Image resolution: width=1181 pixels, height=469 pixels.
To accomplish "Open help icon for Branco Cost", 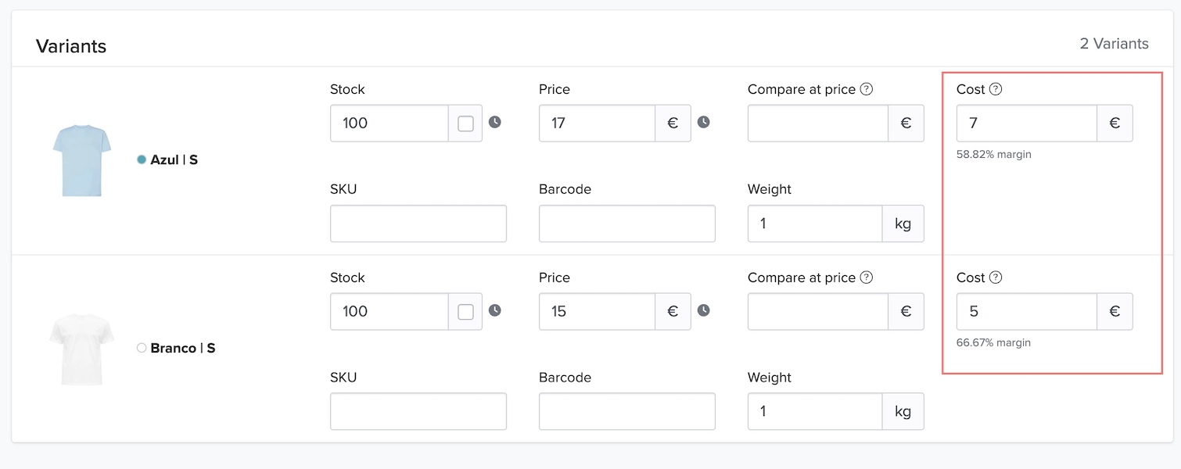I will tap(995, 277).
